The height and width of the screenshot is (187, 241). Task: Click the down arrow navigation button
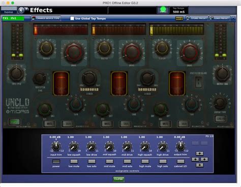pos(200,165)
